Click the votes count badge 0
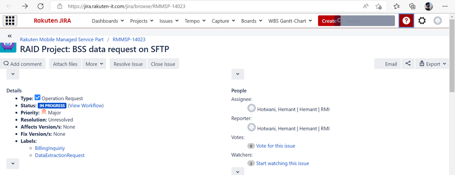Viewport: 455px width, 175px height. coord(251,146)
